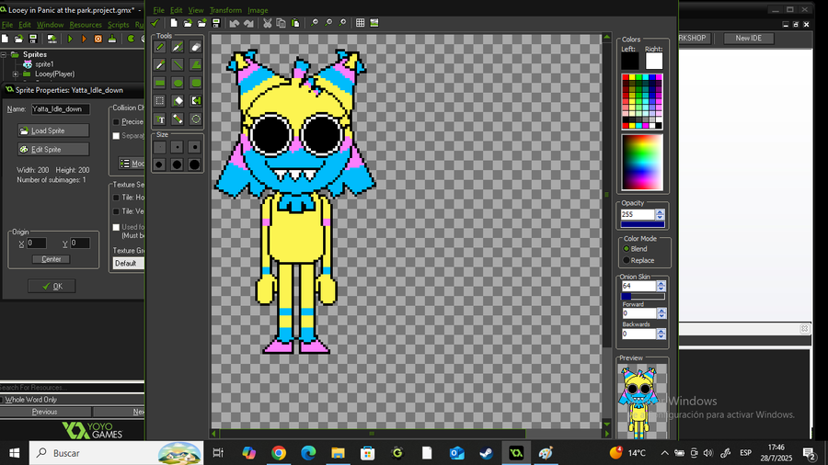Select Replace color mode
The height and width of the screenshot is (465, 828).
(x=627, y=260)
